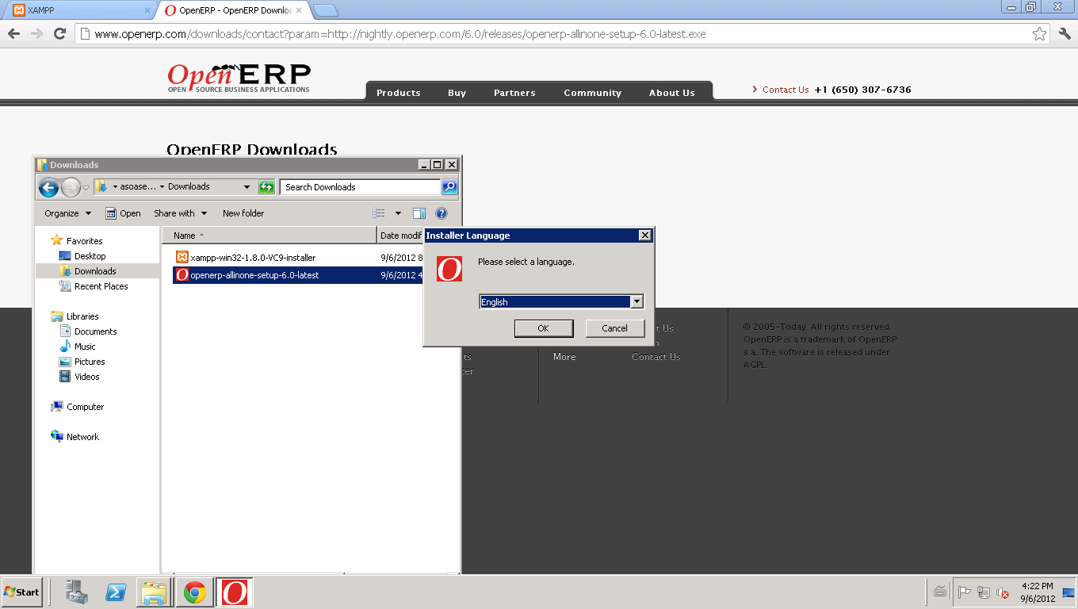Open Chrome's wrench settings icon
Image resolution: width=1078 pixels, height=609 pixels.
pyautogui.click(x=1063, y=34)
